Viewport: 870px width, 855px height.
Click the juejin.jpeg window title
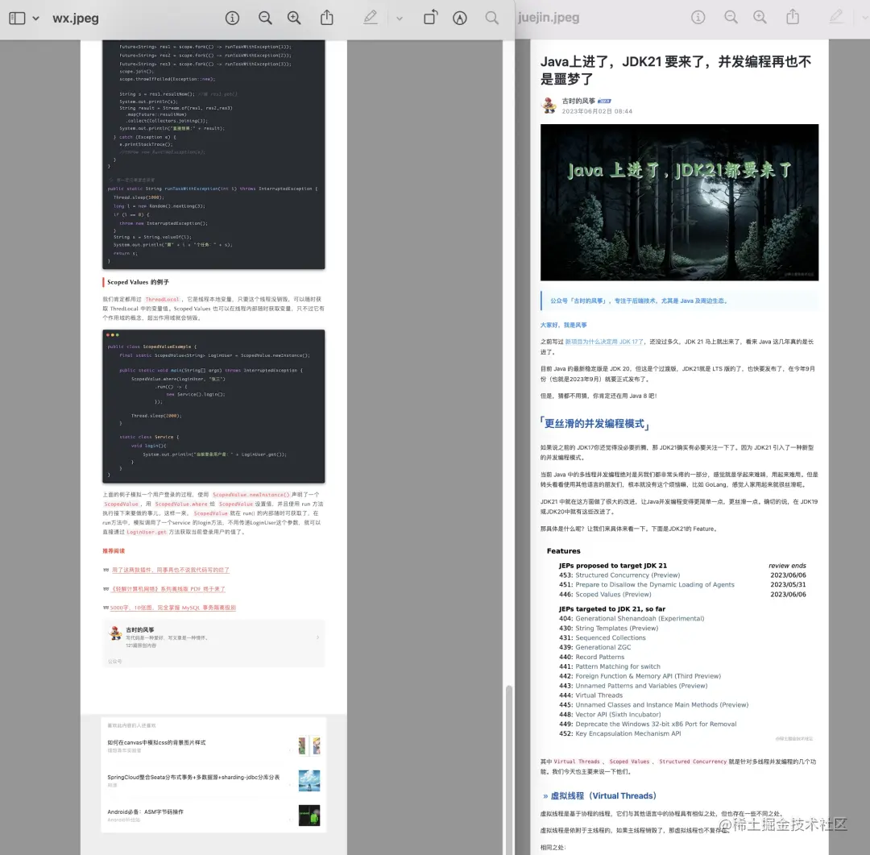pyautogui.click(x=549, y=18)
